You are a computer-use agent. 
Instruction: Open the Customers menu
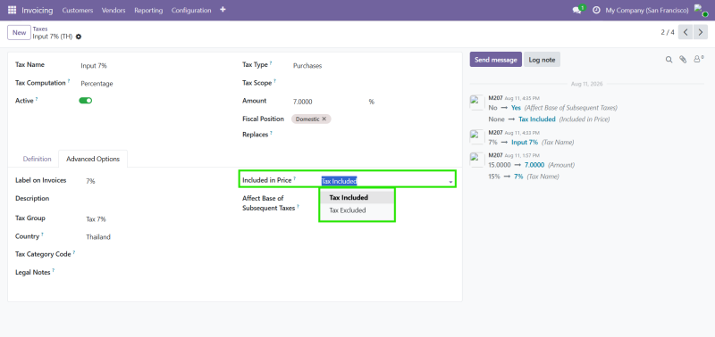point(78,10)
